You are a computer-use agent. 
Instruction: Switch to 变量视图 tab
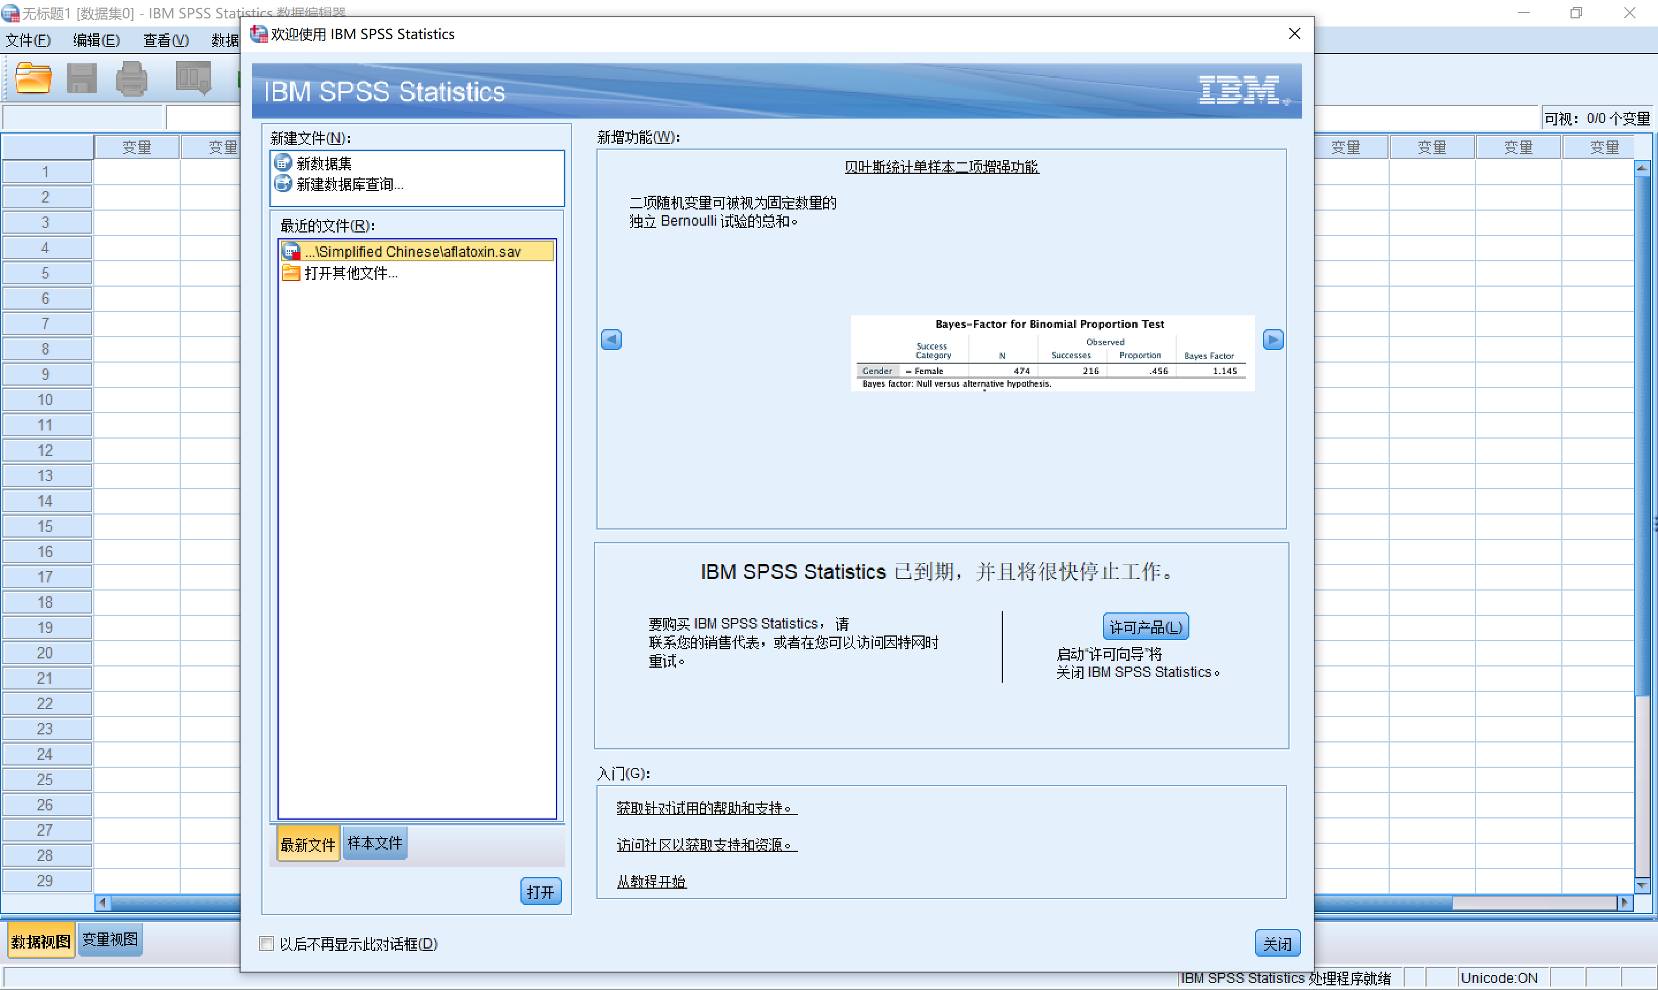pos(109,939)
